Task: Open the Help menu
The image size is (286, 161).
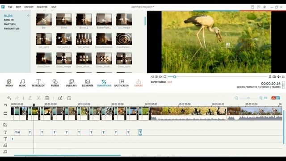Action: point(54,7)
